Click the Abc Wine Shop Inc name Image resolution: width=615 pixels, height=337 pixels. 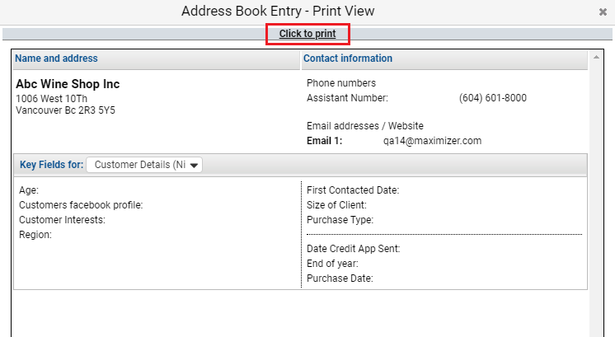[68, 84]
